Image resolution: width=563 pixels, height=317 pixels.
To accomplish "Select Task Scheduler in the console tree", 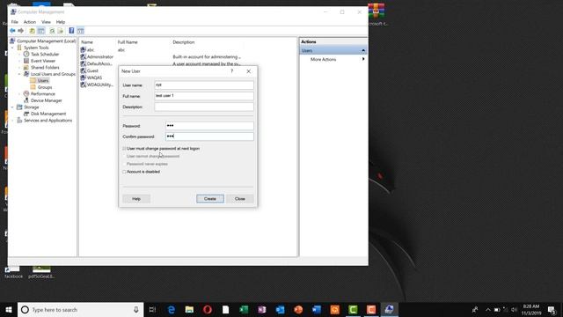I will click(x=45, y=55).
